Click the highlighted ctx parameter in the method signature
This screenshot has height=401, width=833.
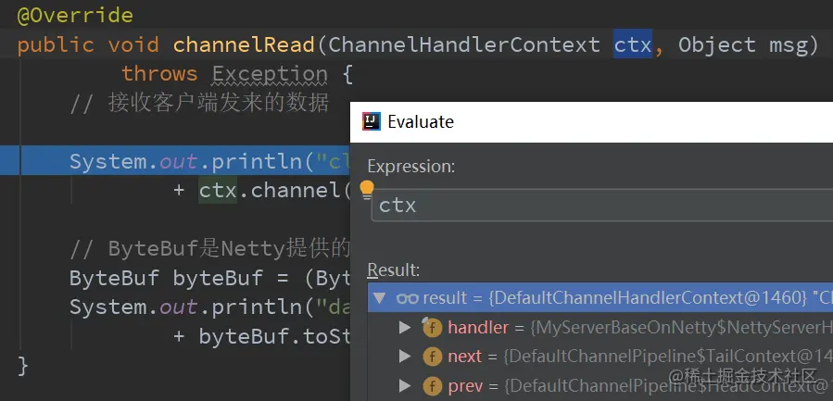point(633,44)
